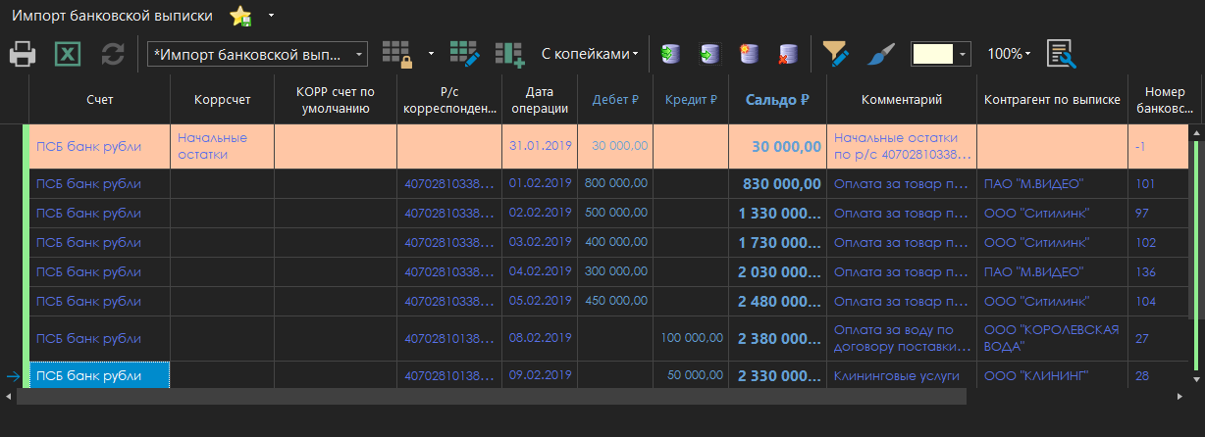
Task: Click the pale yellow color swatch
Action: click(x=933, y=54)
